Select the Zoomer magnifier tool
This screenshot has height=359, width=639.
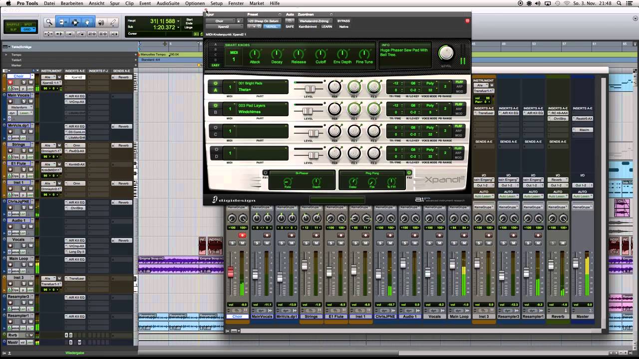(x=49, y=22)
